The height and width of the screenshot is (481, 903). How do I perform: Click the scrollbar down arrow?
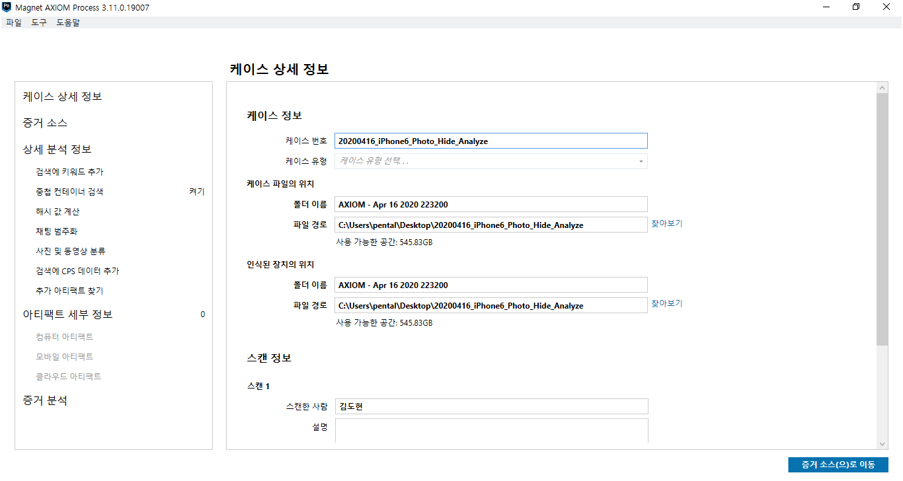[883, 444]
